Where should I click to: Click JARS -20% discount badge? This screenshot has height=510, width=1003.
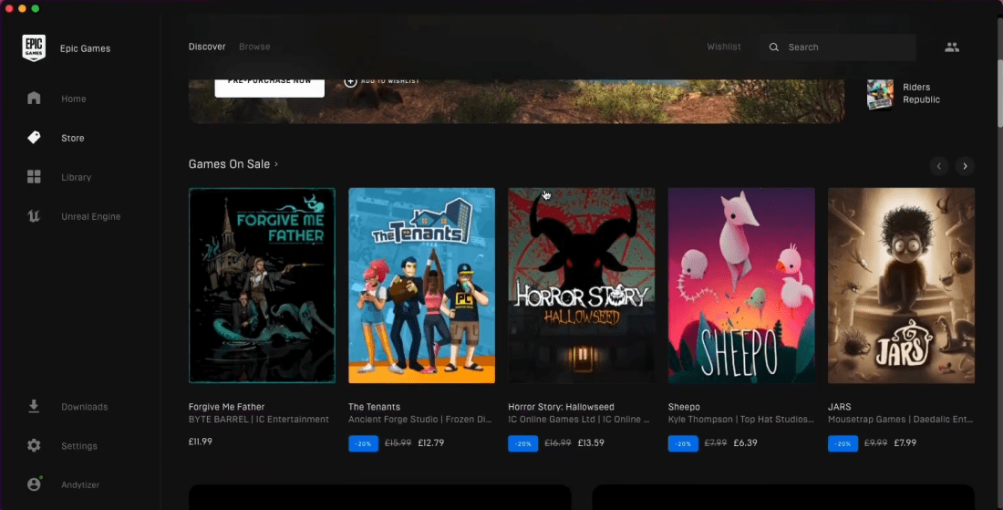[x=843, y=442]
